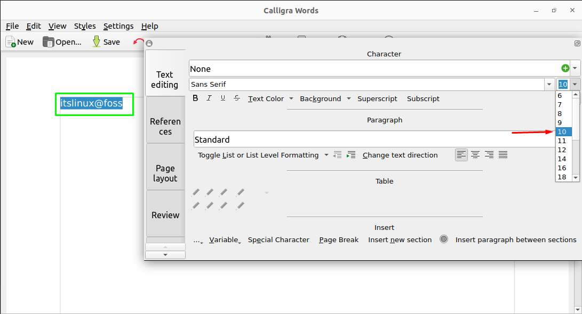This screenshot has height=314, width=582.
Task: Select the left align icon
Action: click(461, 155)
